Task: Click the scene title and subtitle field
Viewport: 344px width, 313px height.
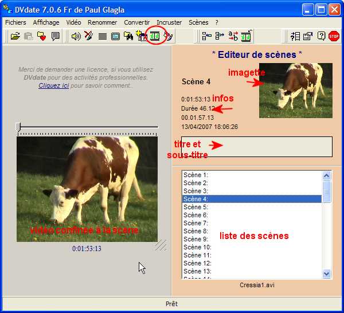Action: (x=257, y=147)
